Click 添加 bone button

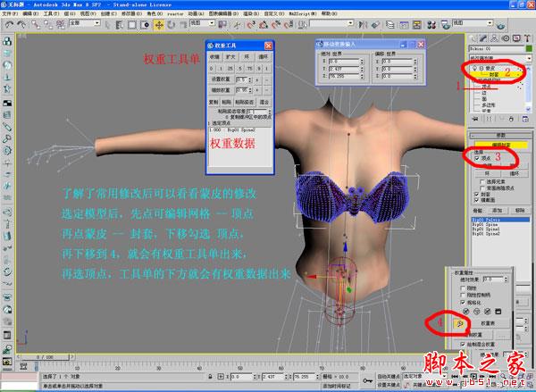(x=497, y=210)
